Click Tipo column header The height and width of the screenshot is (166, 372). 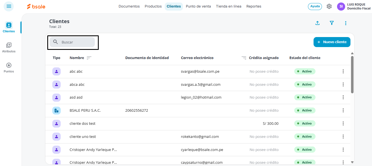(x=56, y=58)
